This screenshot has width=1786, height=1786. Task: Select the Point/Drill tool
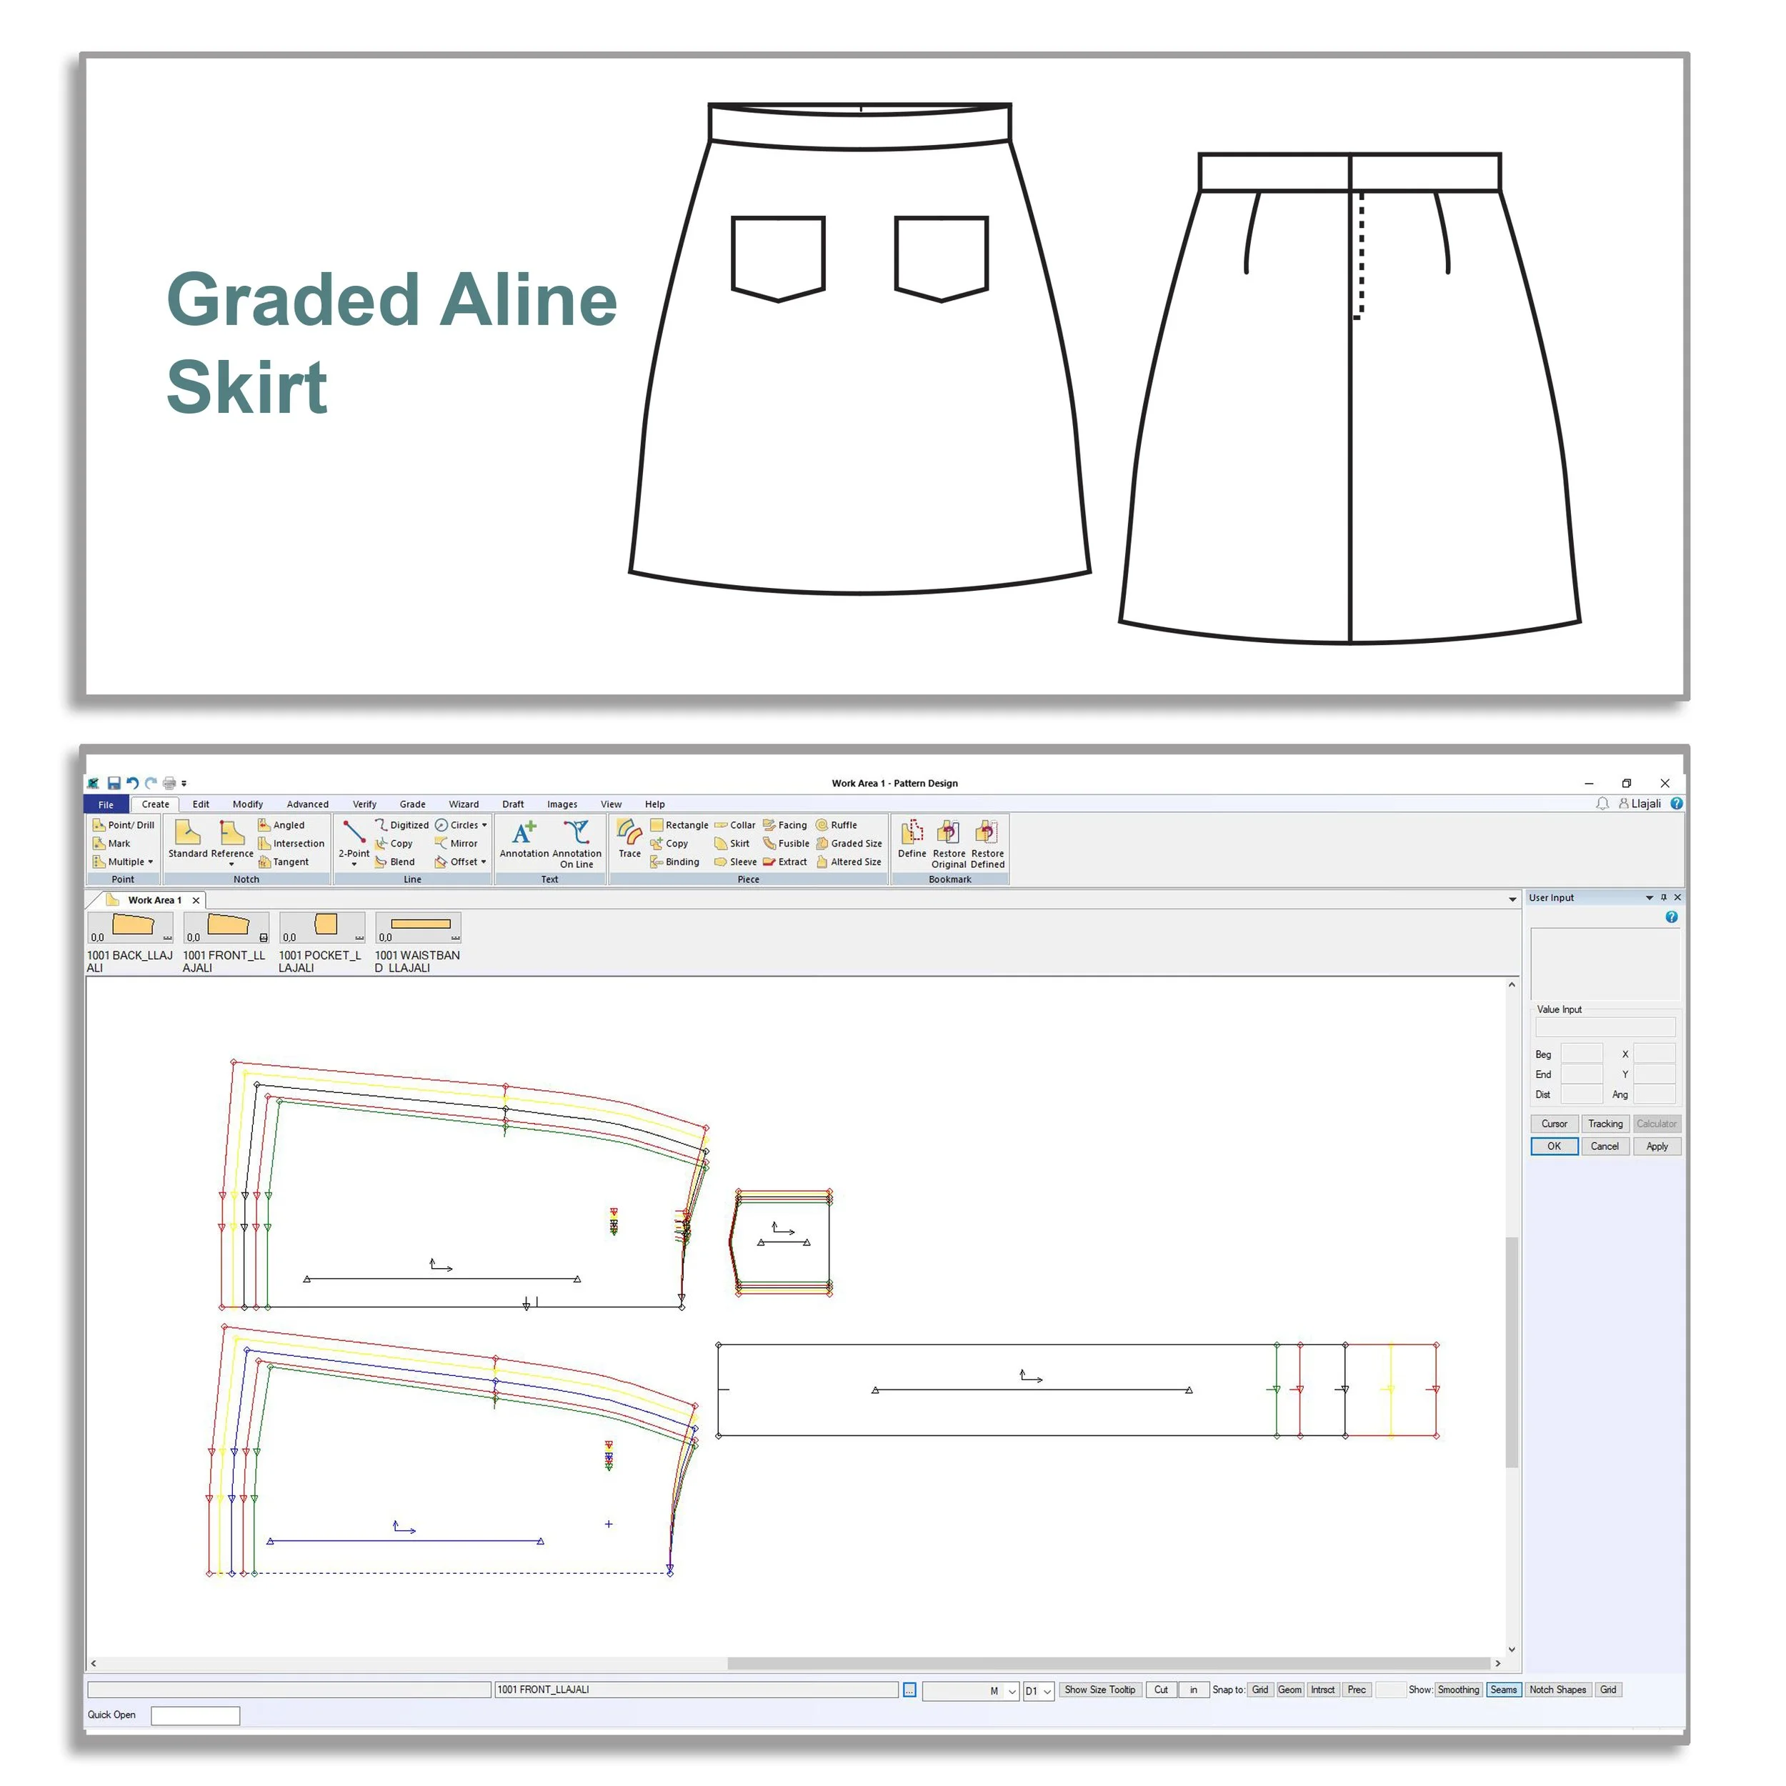(x=123, y=824)
